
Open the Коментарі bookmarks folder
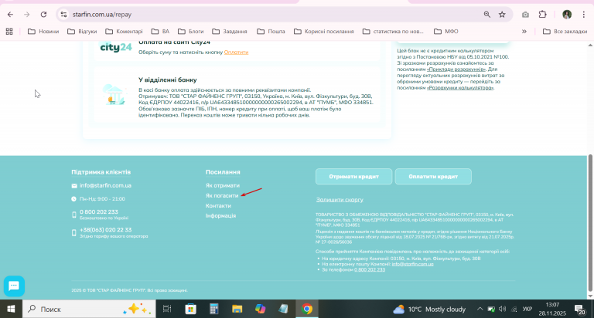tap(124, 32)
